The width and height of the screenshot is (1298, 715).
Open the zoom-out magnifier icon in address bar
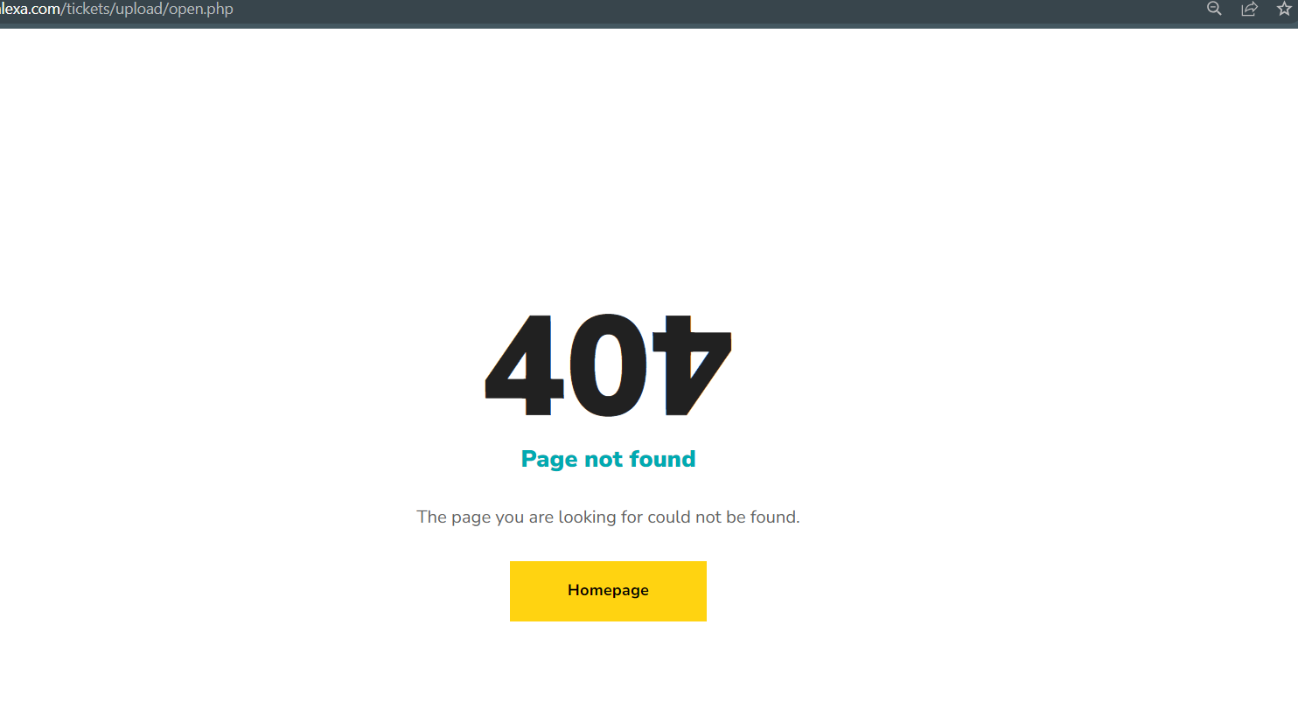point(1214,9)
